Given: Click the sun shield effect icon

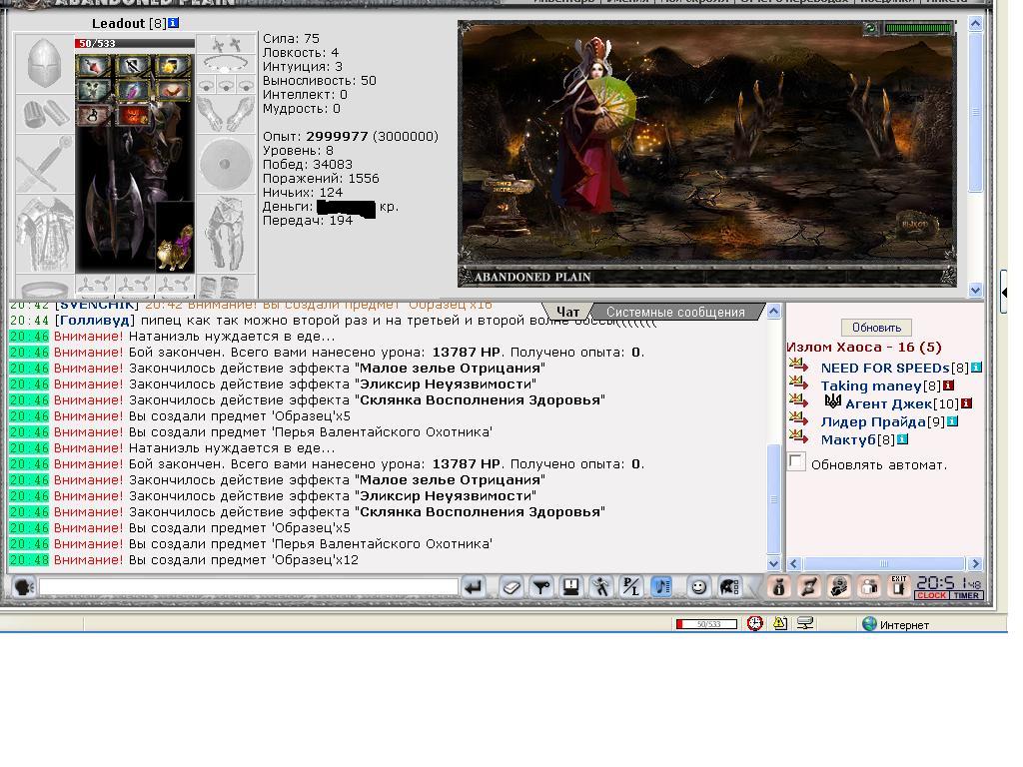Looking at the screenshot, I should coord(172,66).
